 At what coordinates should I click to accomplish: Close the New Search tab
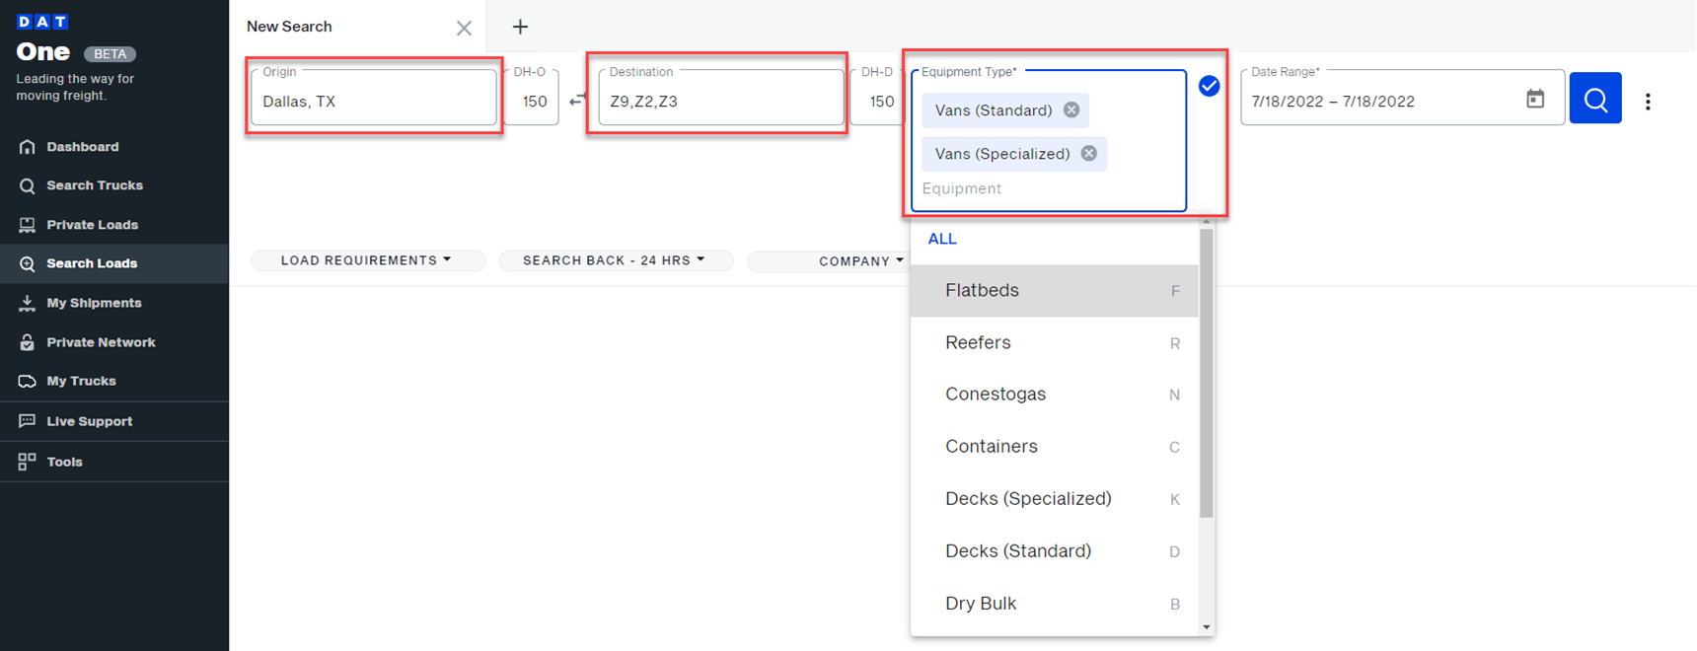pos(464,28)
